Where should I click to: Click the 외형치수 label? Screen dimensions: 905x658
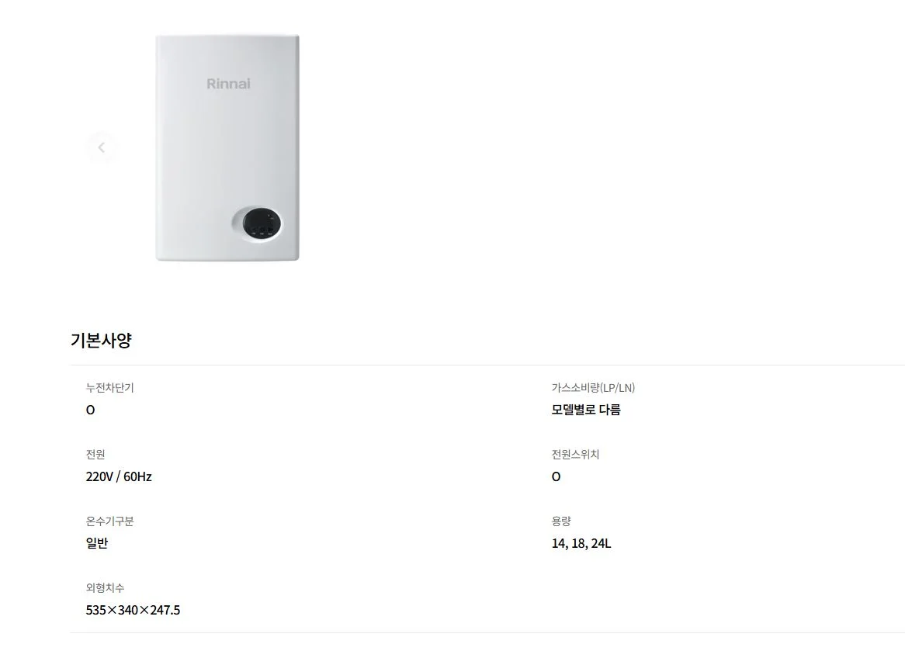coord(105,587)
